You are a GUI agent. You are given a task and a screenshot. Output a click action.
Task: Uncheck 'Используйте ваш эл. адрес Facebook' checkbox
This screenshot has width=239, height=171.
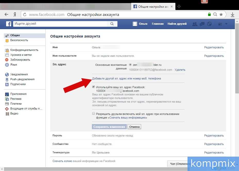click(93, 87)
